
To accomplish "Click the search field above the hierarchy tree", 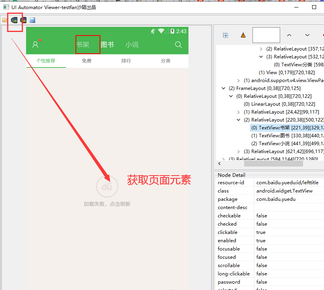I will pos(266,35).
